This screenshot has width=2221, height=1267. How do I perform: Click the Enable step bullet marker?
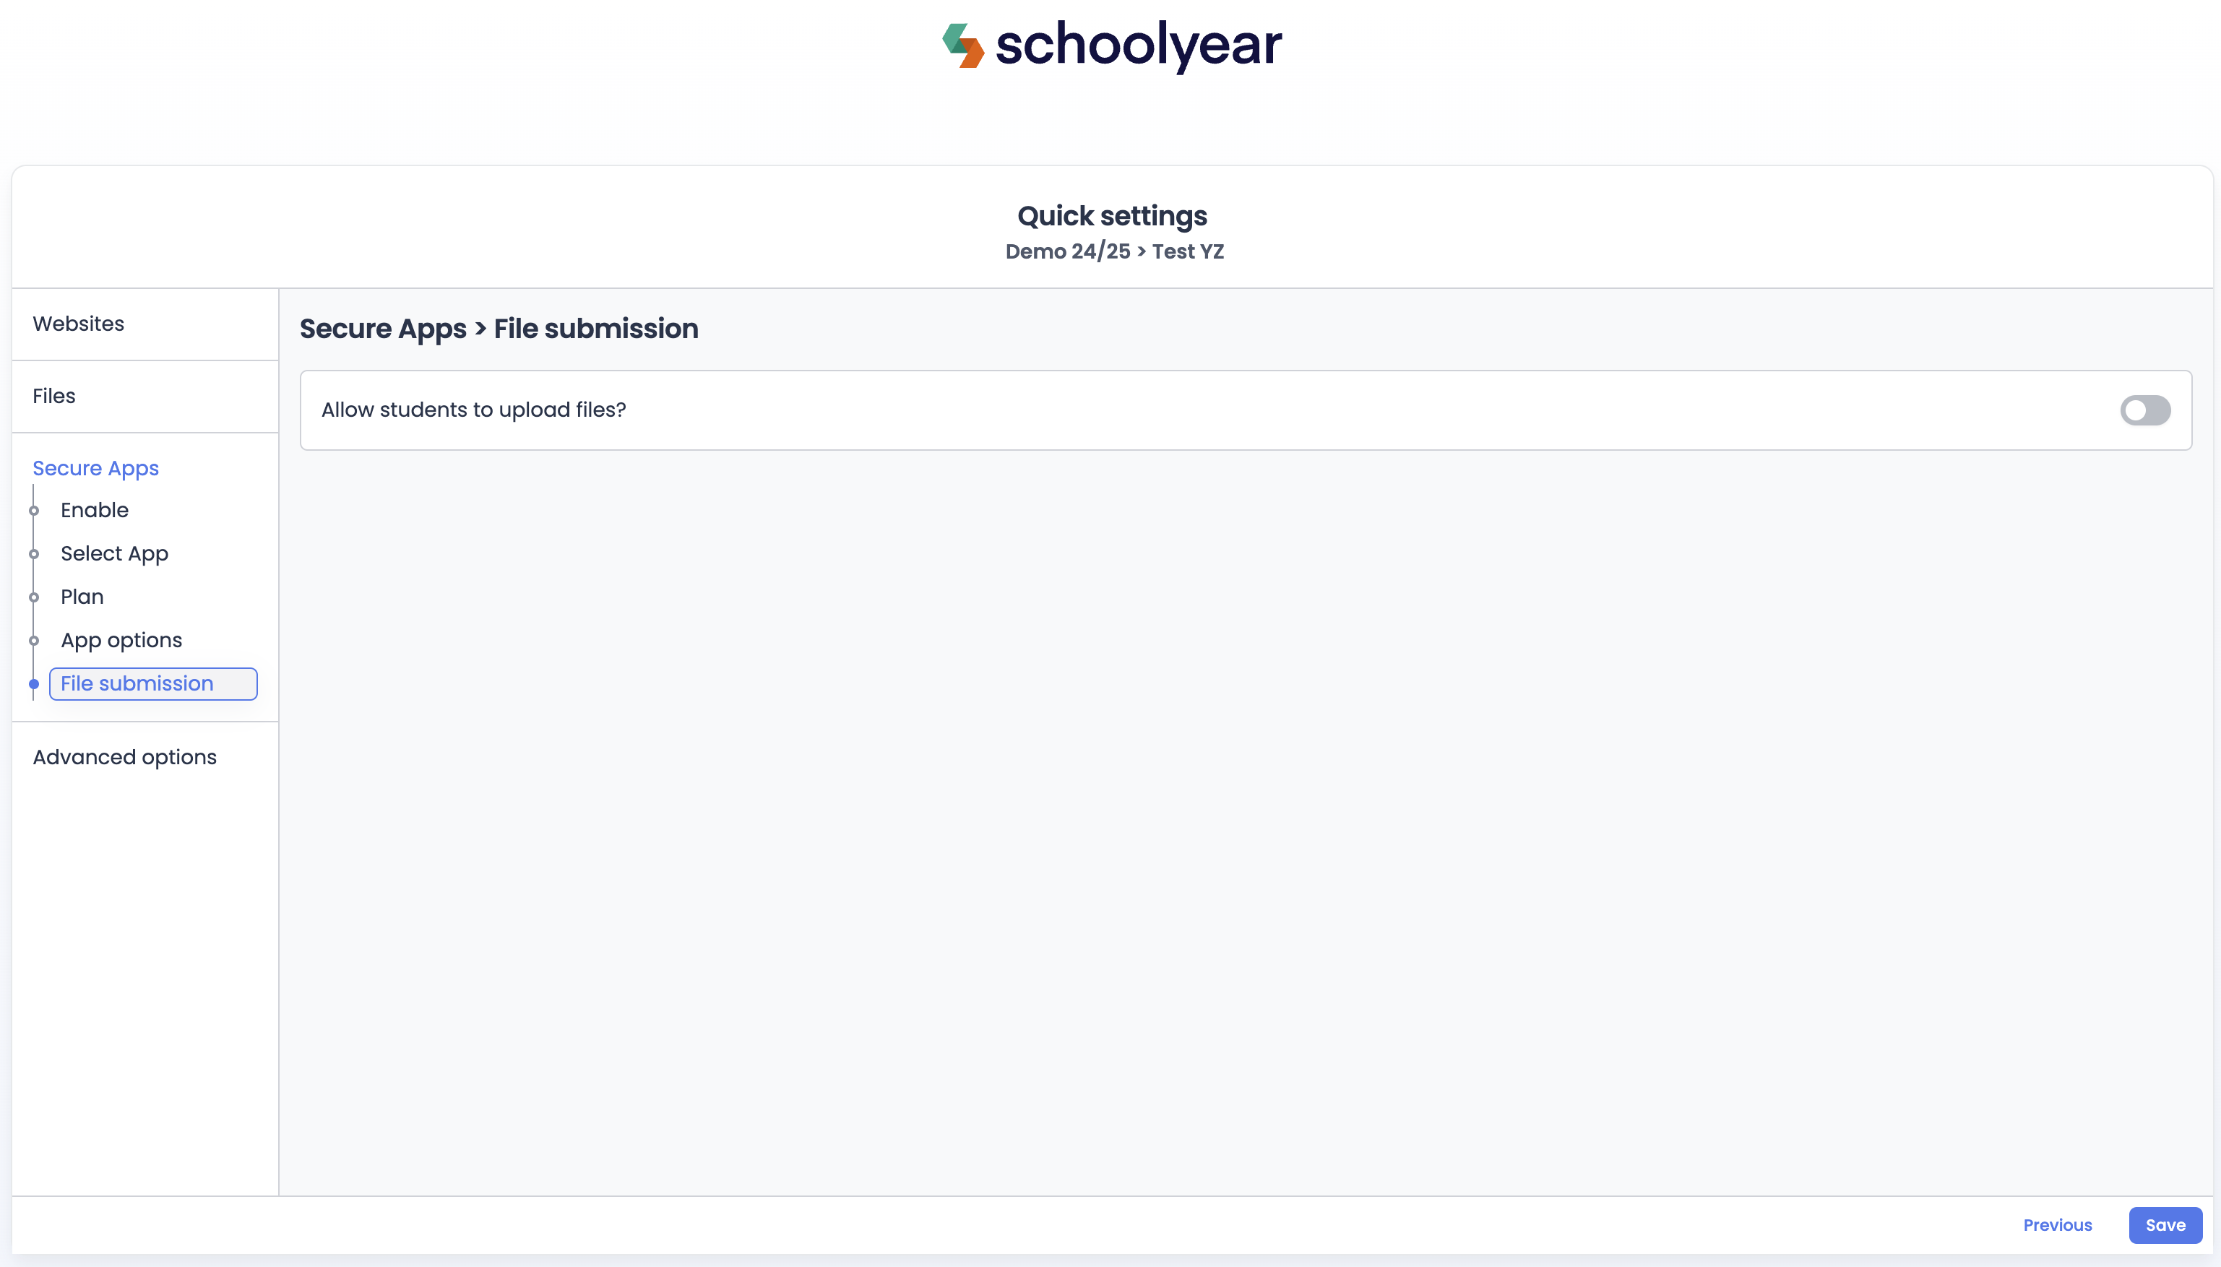(34, 511)
